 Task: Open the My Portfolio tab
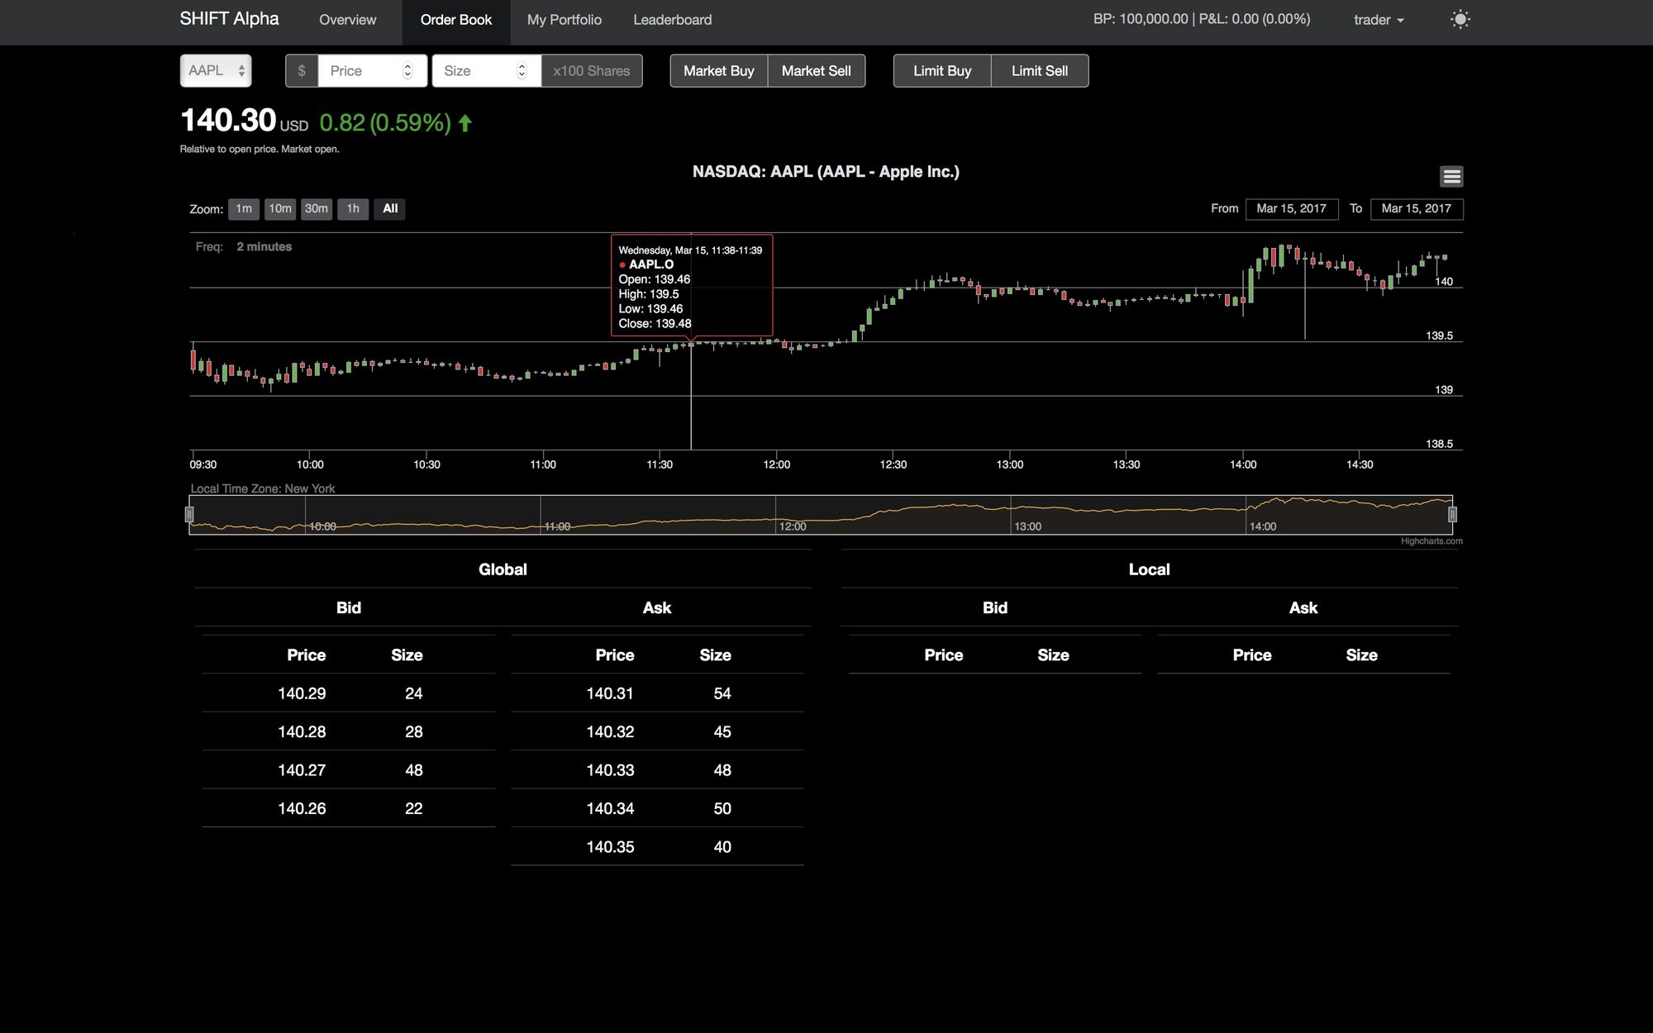click(564, 20)
